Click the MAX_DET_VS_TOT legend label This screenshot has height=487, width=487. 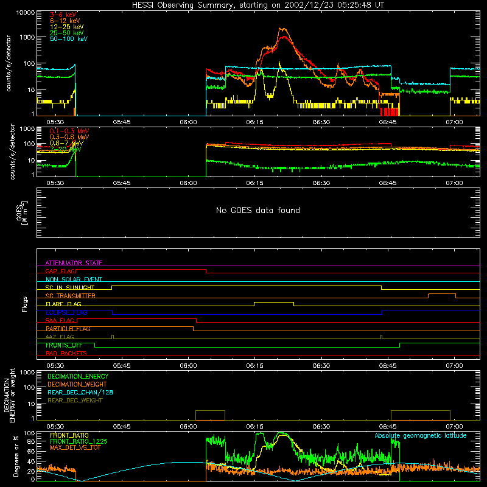click(x=75, y=447)
